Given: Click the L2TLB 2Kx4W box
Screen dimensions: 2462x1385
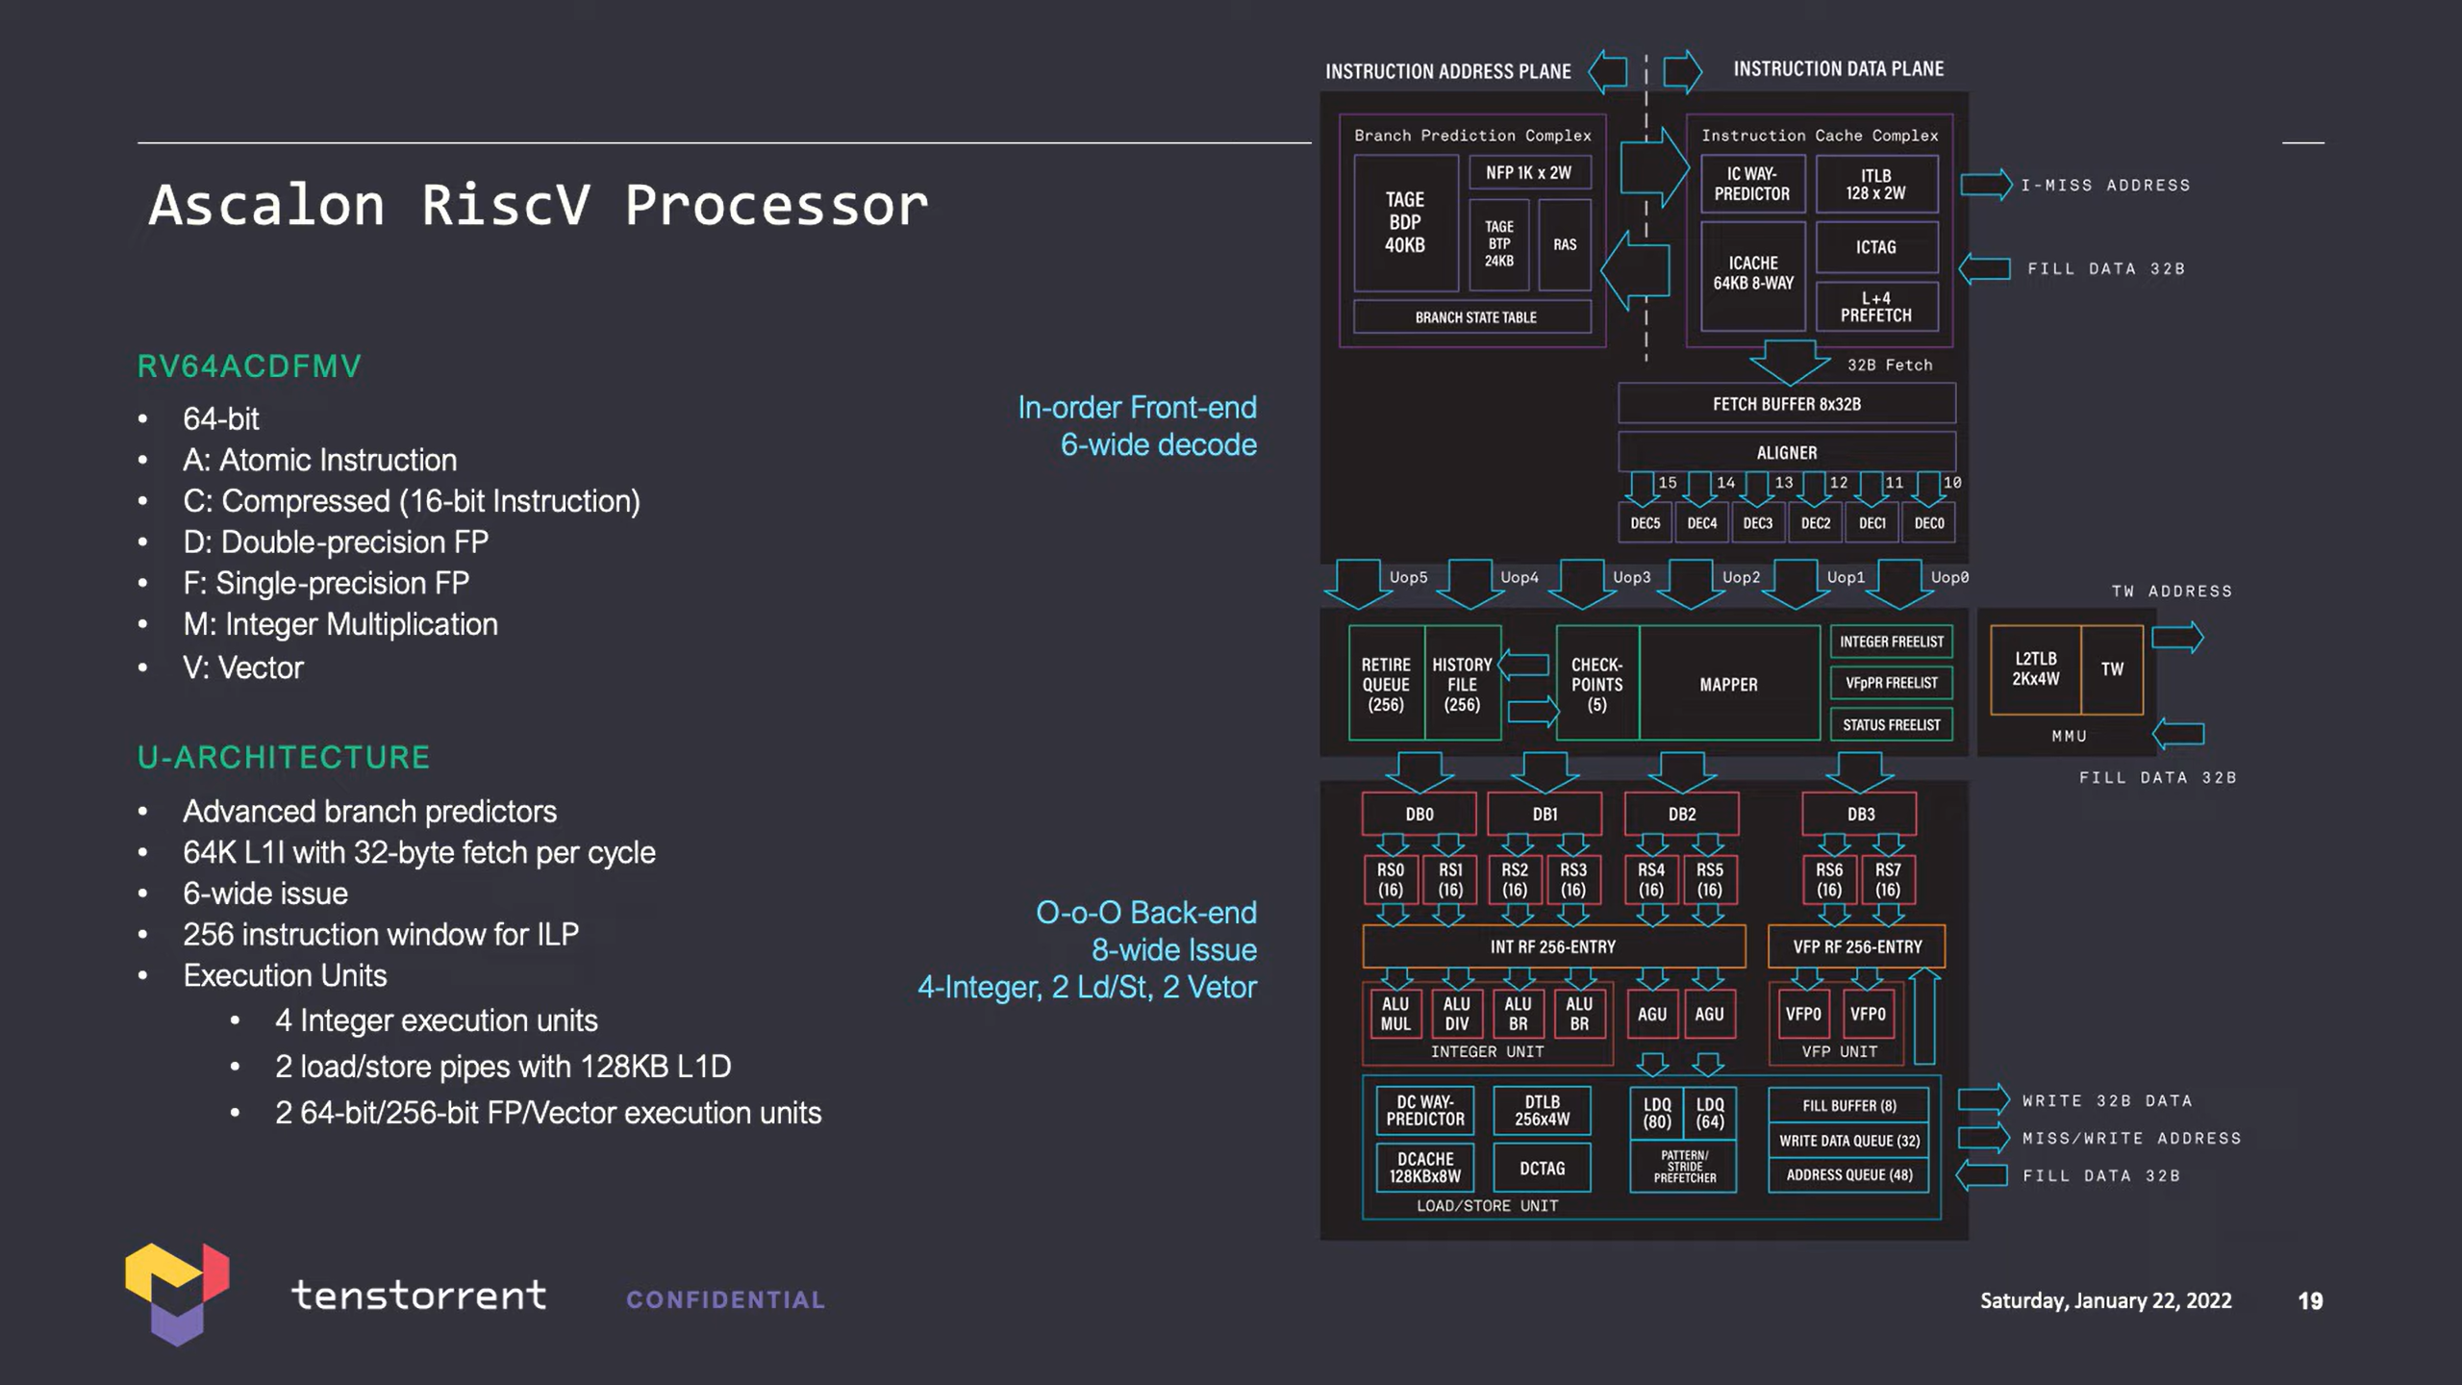Looking at the screenshot, I should pos(2035,669).
